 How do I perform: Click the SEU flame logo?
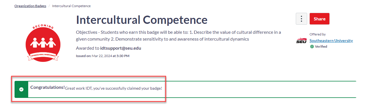301,41
